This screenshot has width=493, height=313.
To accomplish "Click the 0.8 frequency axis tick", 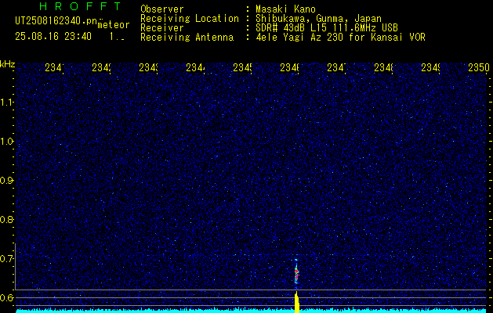I will 6,219.
